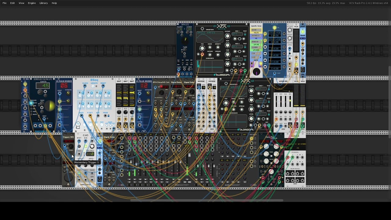Click the OUT jack on Specific Value module
Viewport: 391px width, 220px height.
tap(261, 64)
